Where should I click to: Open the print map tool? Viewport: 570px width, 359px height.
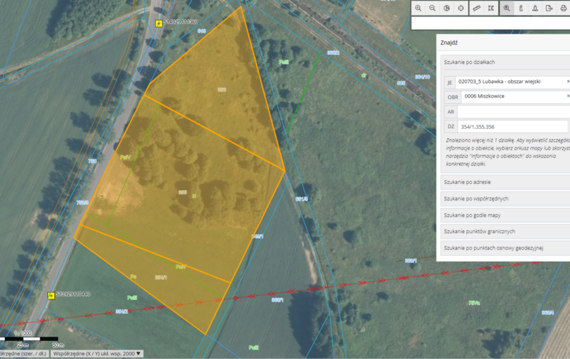563,8
